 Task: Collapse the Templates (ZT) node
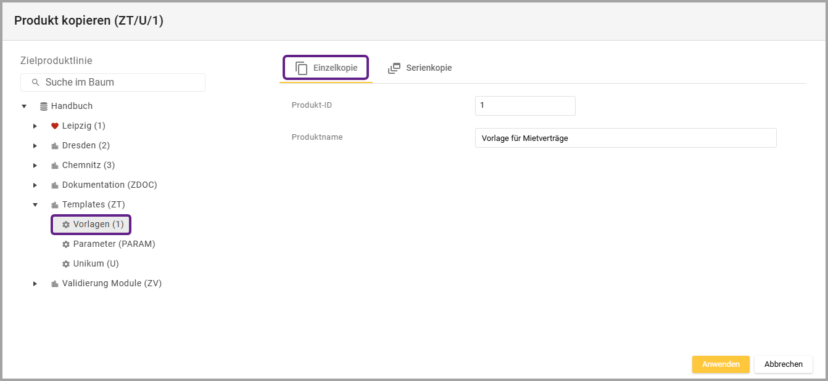click(35, 205)
